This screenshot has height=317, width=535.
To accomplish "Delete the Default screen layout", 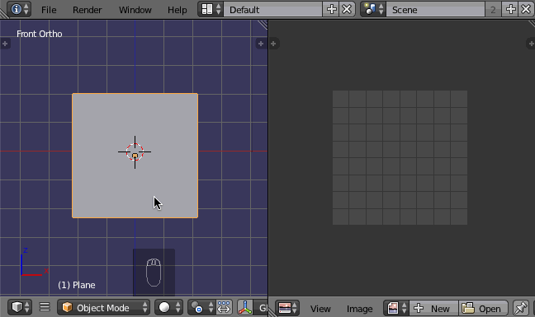I will point(347,9).
